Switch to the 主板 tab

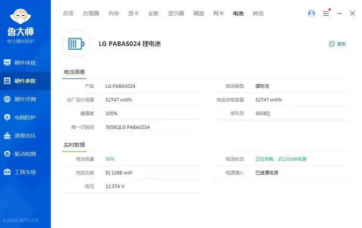pyautogui.click(x=153, y=14)
